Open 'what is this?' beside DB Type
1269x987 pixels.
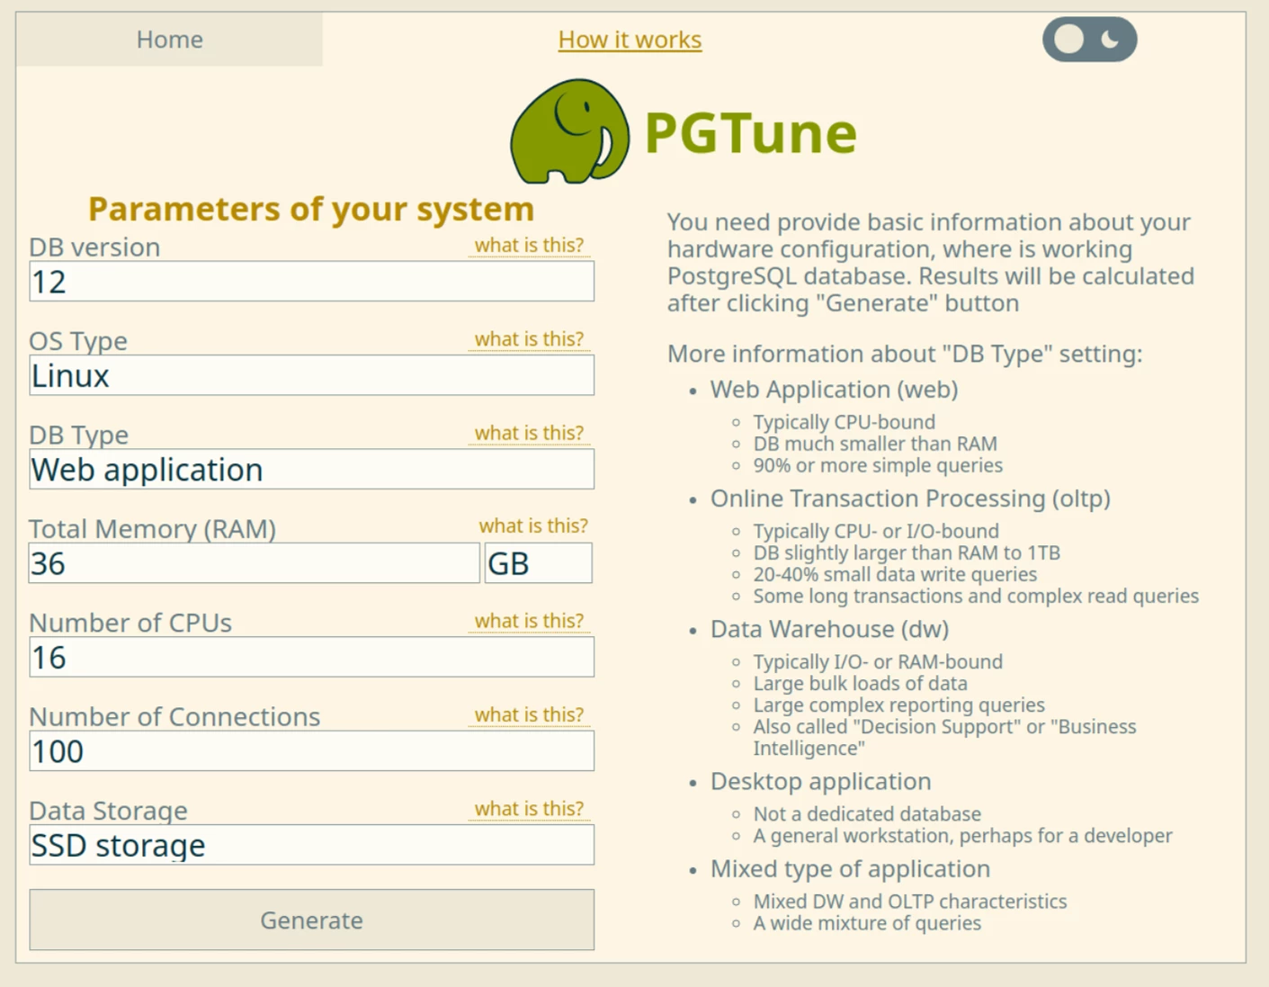[x=529, y=433]
